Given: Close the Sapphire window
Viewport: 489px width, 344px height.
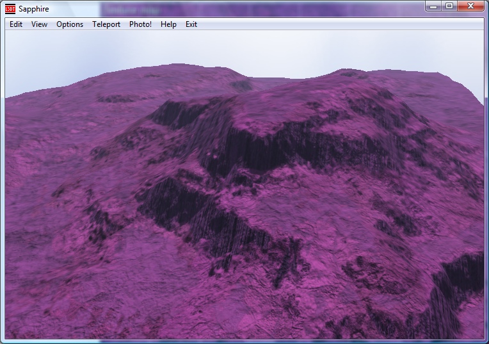Looking at the screenshot, I should 471,6.
